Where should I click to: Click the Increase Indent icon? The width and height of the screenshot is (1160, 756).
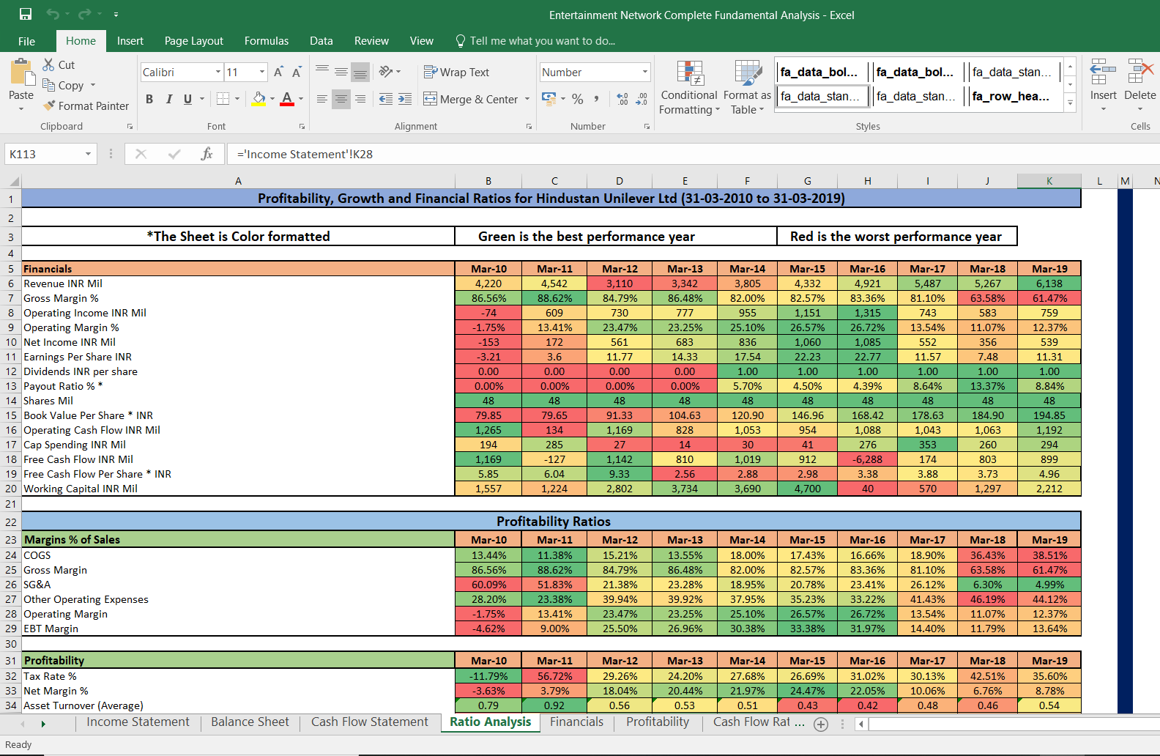(405, 99)
